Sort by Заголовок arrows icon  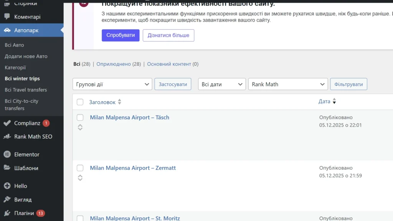pos(120,102)
